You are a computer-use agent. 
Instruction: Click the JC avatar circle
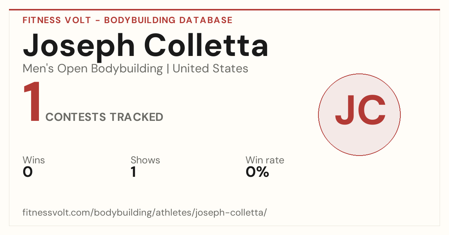tap(359, 115)
